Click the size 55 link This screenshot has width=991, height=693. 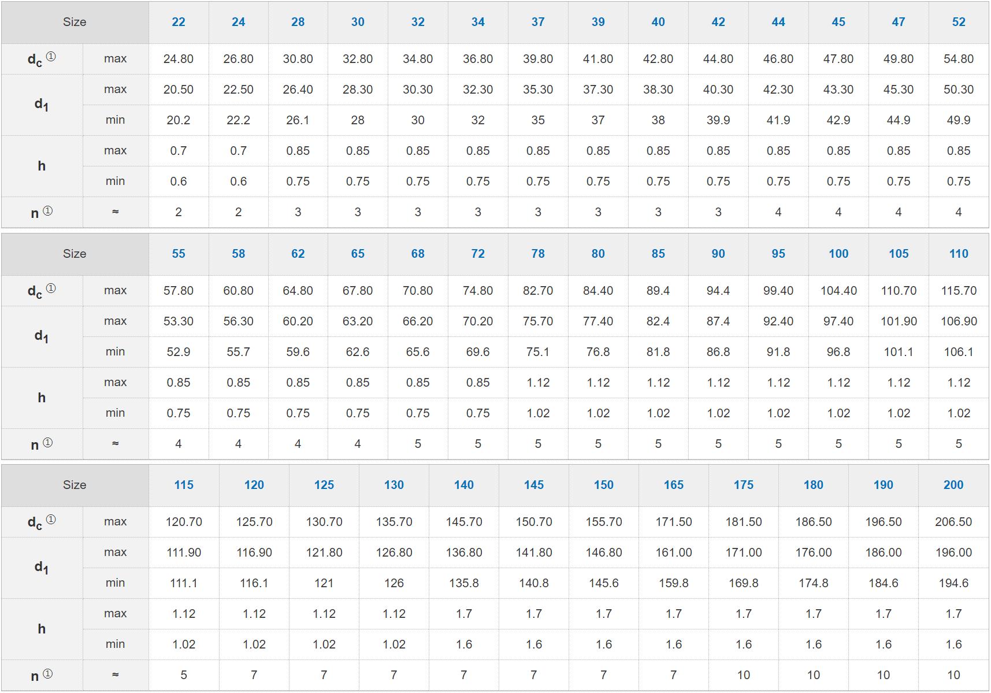[x=179, y=254]
